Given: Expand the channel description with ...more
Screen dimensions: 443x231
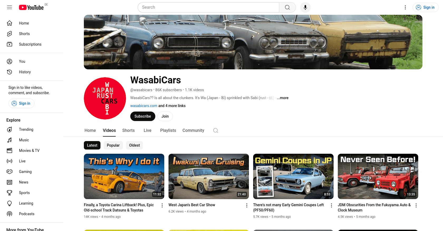Looking at the screenshot, I should coord(282,98).
